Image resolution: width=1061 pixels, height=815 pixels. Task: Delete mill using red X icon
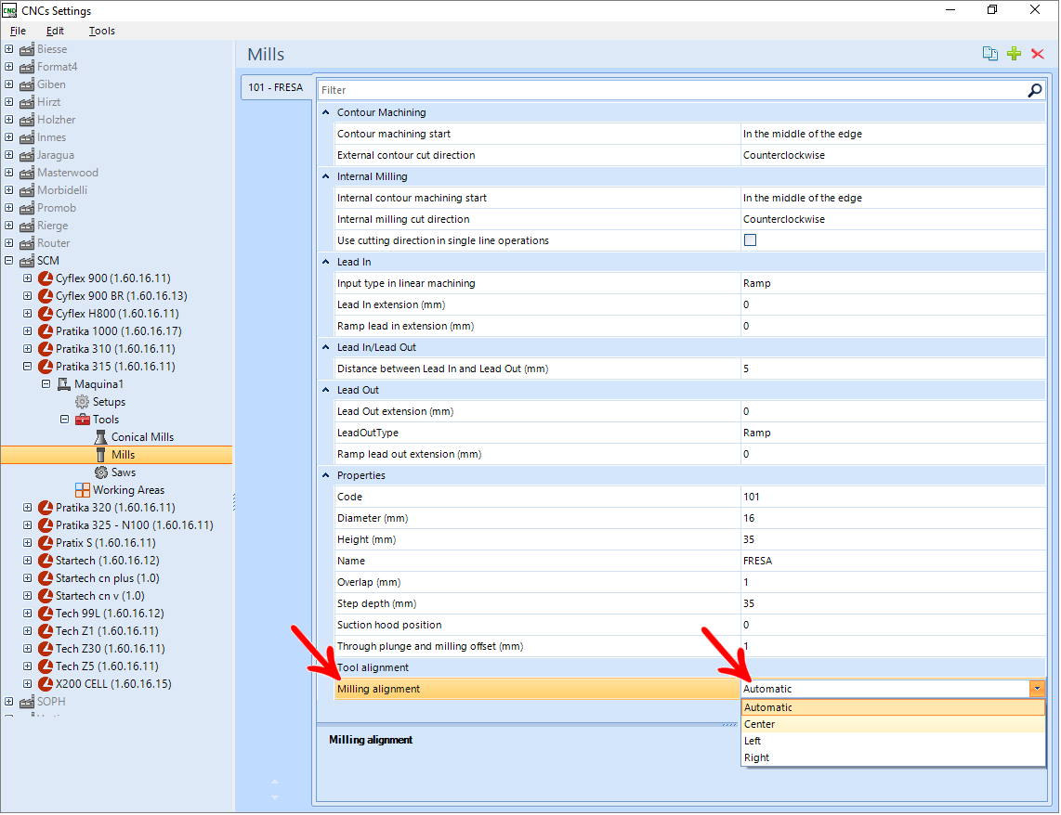(1038, 54)
